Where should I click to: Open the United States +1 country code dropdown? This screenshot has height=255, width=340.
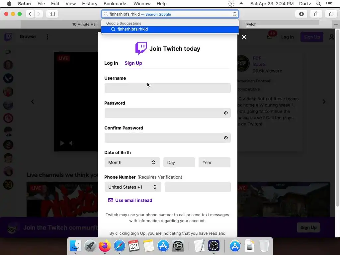click(x=133, y=187)
